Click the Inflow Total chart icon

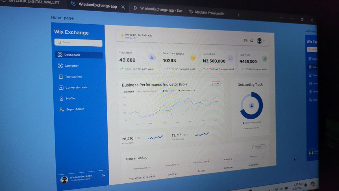click(x=231, y=58)
